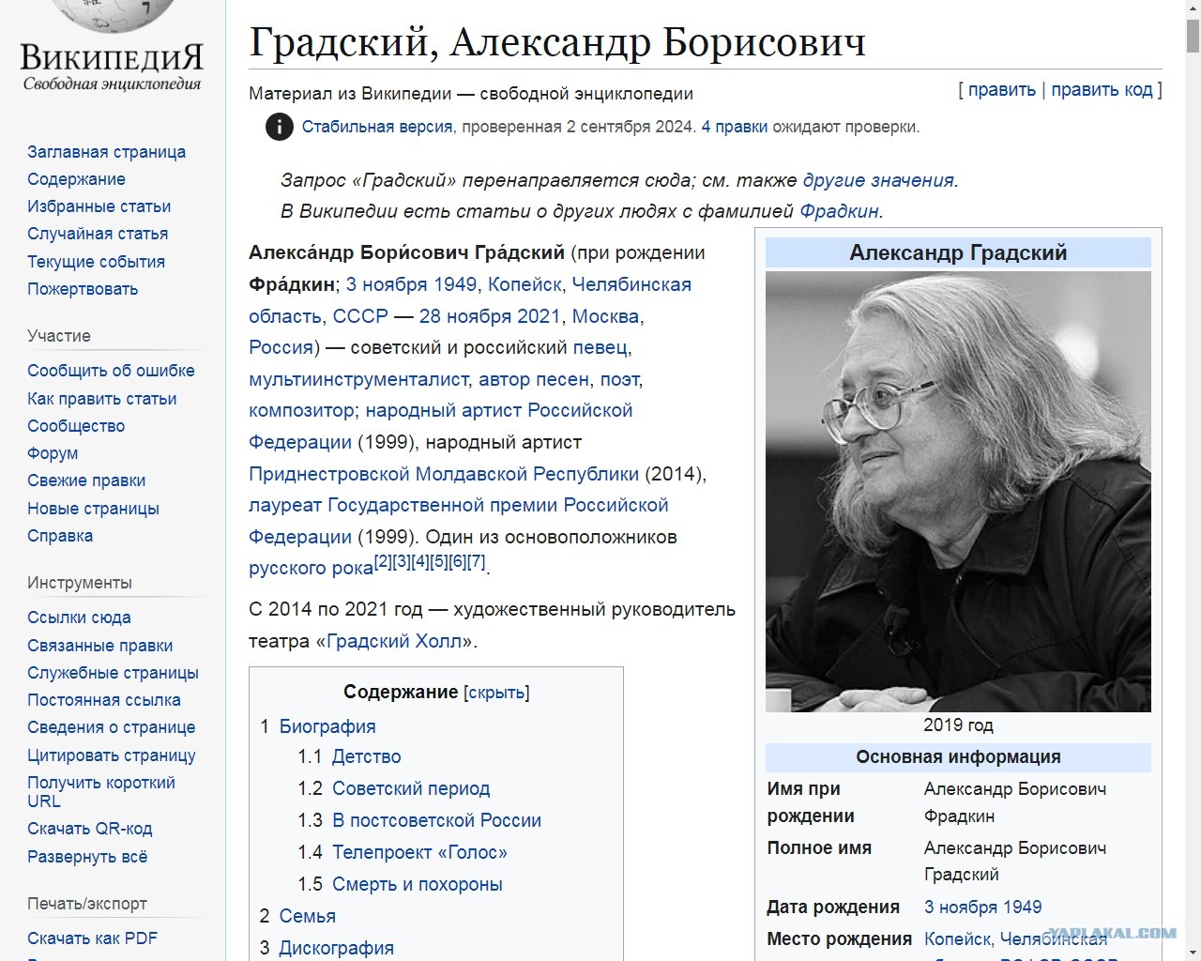Open "Сведения о странице" link
Viewport: 1201px width, 961px height.
click(x=112, y=727)
